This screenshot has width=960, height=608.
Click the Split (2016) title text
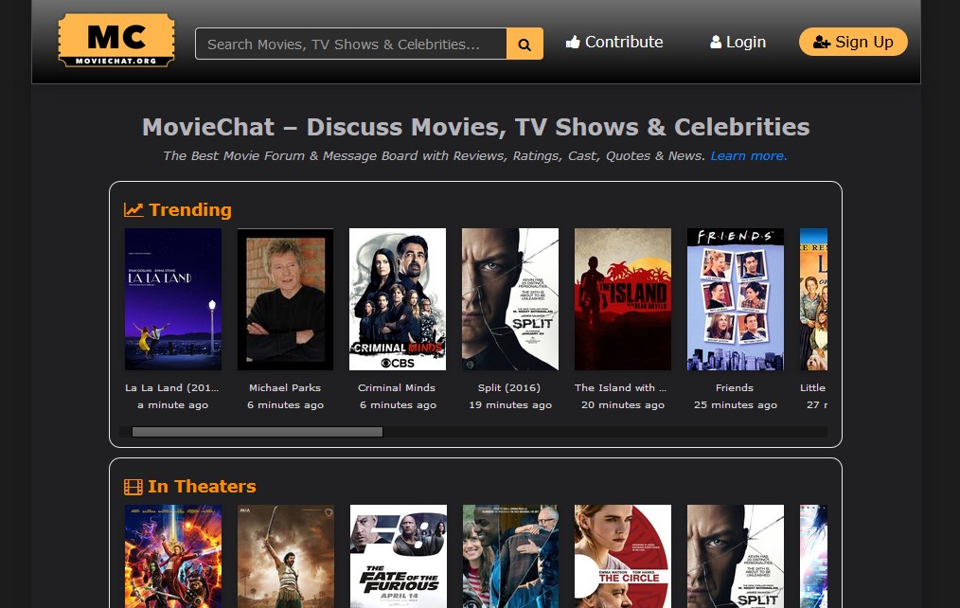[509, 387]
